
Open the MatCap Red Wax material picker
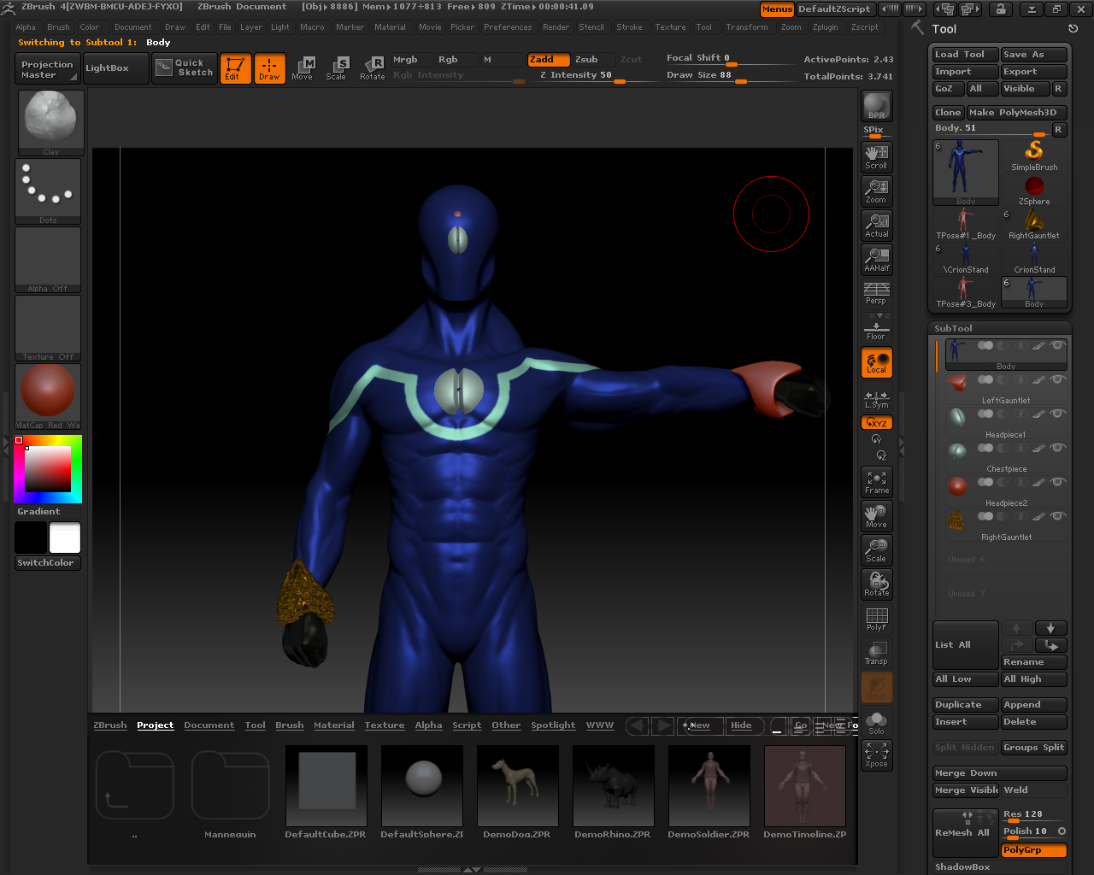click(x=47, y=393)
